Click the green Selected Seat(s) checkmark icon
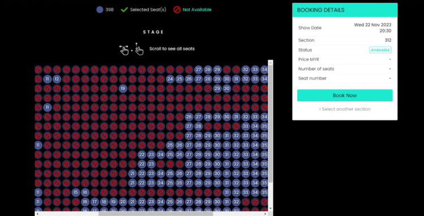The width and height of the screenshot is (424, 216). tap(124, 10)
